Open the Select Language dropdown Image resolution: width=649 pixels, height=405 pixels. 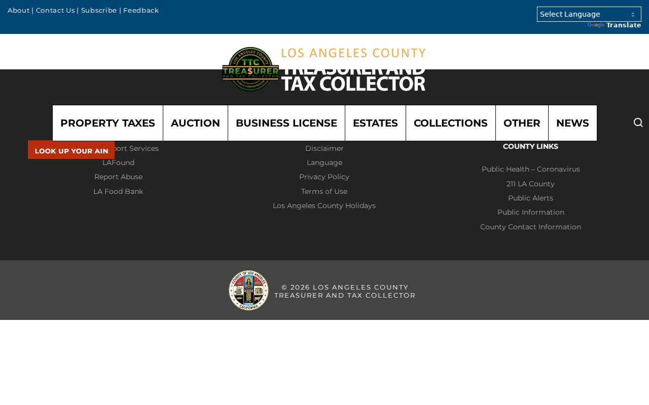(589, 14)
